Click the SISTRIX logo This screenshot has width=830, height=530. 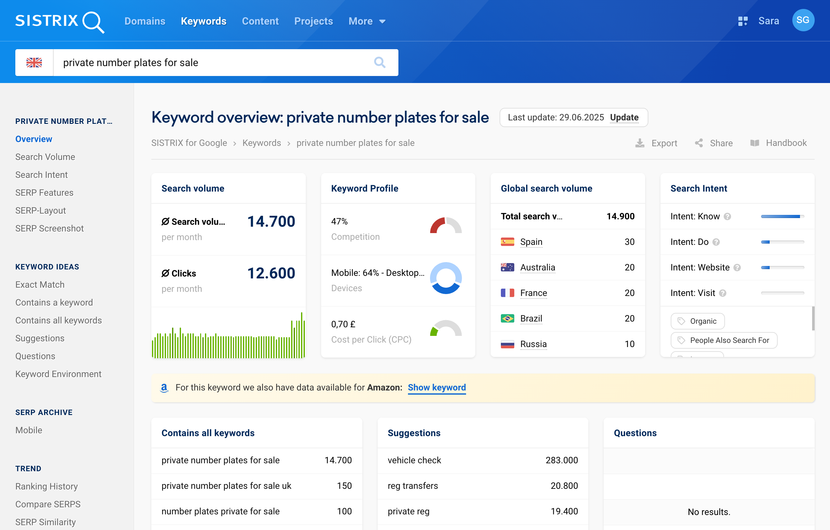point(59,21)
